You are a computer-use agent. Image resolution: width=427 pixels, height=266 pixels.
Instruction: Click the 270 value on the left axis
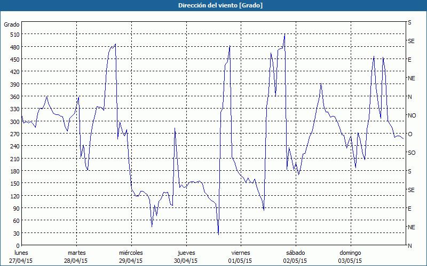13,134
